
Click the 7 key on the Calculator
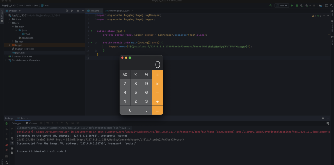click(125, 84)
